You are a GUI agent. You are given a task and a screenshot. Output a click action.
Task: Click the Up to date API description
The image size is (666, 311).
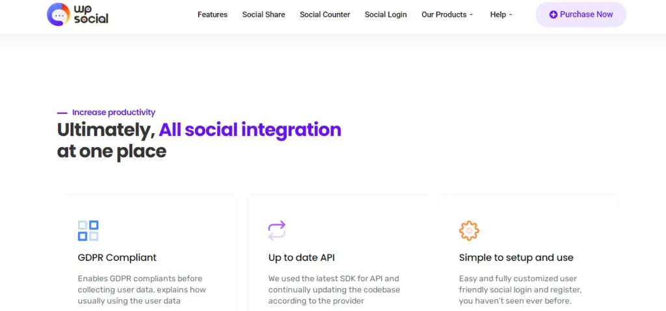334,290
